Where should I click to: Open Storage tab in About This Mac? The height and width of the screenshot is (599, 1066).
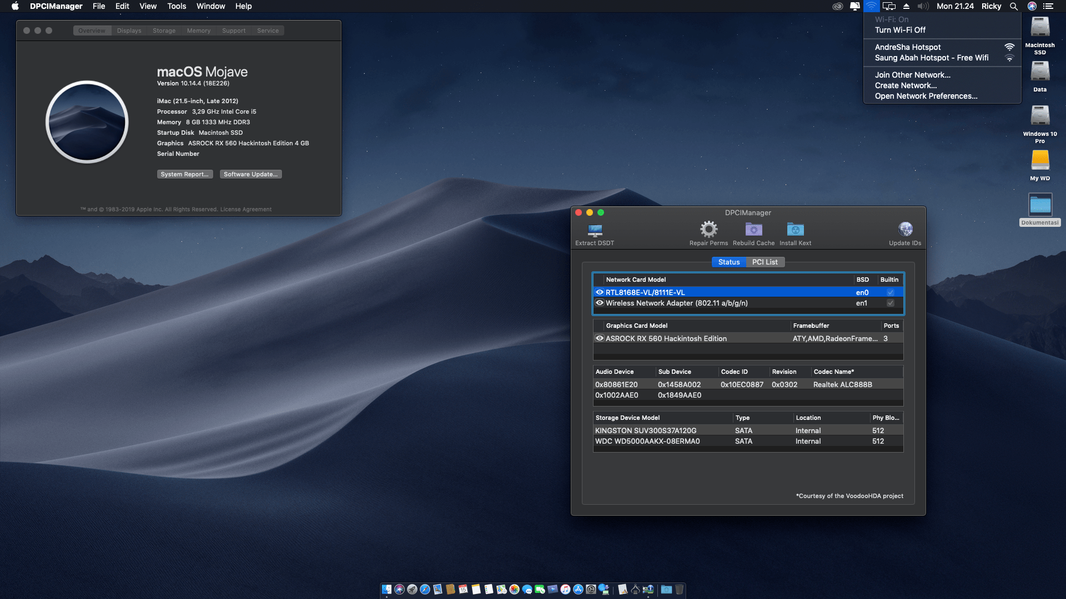pyautogui.click(x=164, y=31)
